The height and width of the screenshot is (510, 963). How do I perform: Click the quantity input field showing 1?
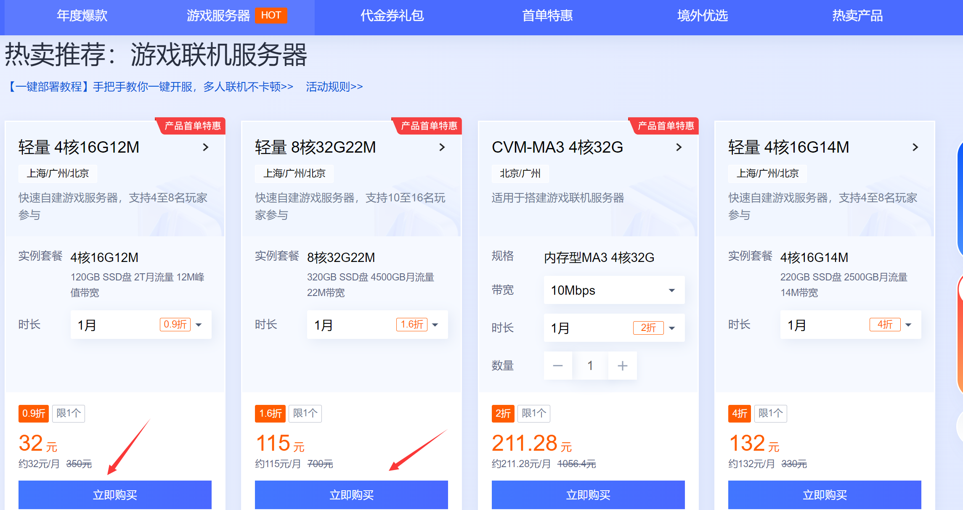pyautogui.click(x=590, y=366)
